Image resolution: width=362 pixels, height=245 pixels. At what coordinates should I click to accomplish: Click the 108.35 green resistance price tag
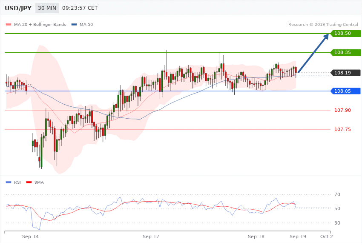click(345, 53)
